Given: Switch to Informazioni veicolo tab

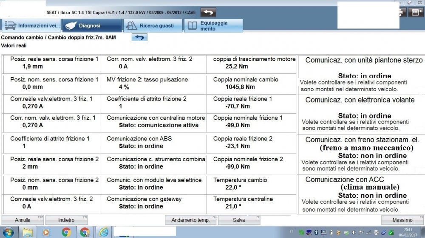Looking at the screenshot, I should 32,25.
